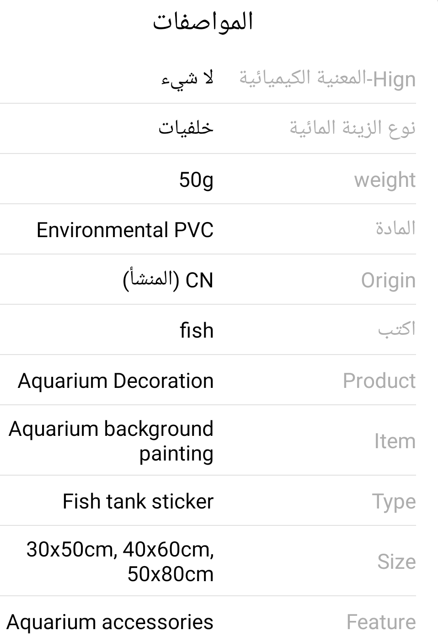Screen dimensions: 438x641
Task: Select the نوع الزينة المائية label
Action: click(x=353, y=128)
